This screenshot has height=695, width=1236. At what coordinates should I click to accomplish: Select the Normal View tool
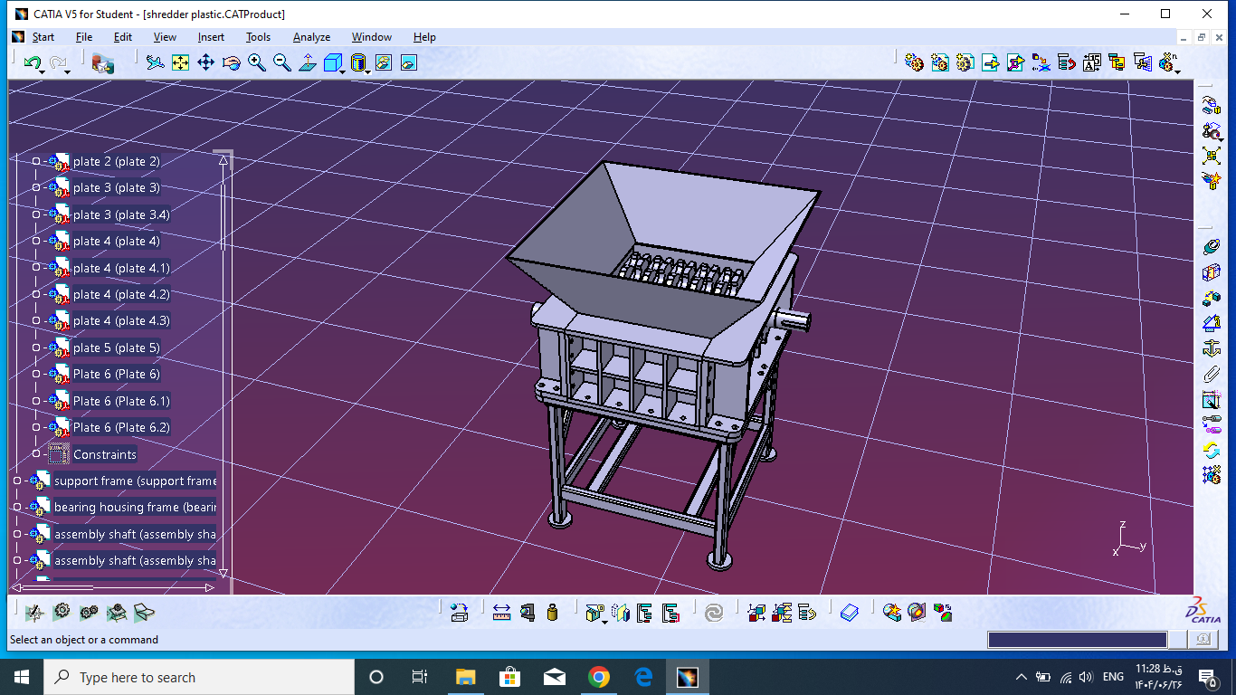(308, 62)
